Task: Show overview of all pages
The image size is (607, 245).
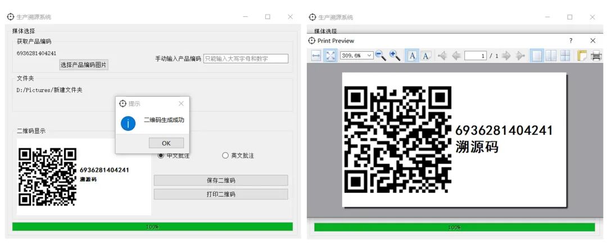Action: [565, 56]
